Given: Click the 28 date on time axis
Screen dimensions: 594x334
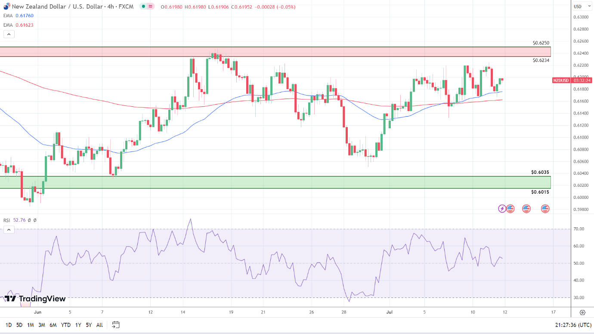Looking at the screenshot, I should 343,312.
